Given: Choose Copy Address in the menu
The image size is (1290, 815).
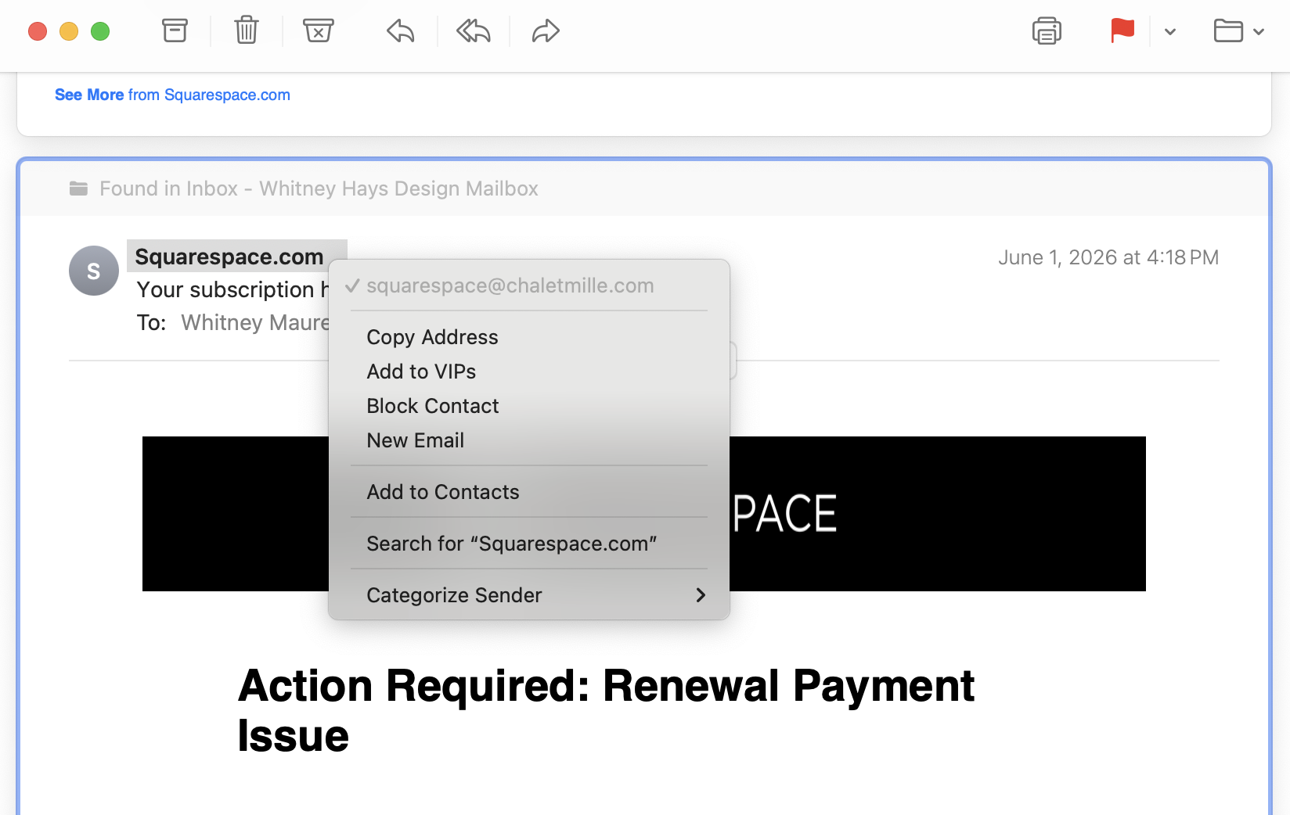Looking at the screenshot, I should tap(529, 337).
